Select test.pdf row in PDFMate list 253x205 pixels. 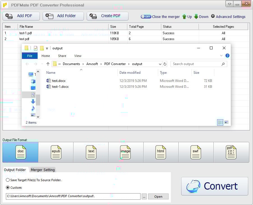coord(125,39)
